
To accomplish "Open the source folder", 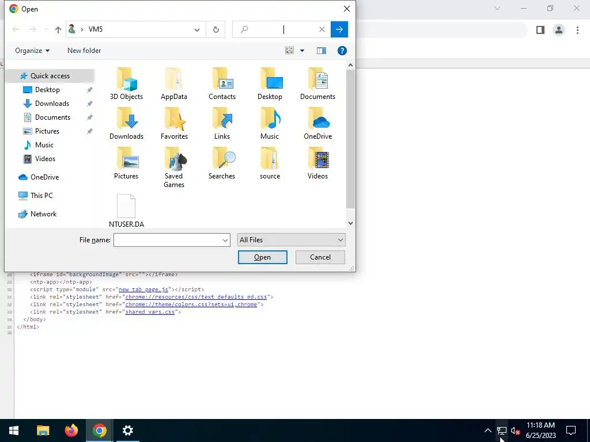I will 270,163.
